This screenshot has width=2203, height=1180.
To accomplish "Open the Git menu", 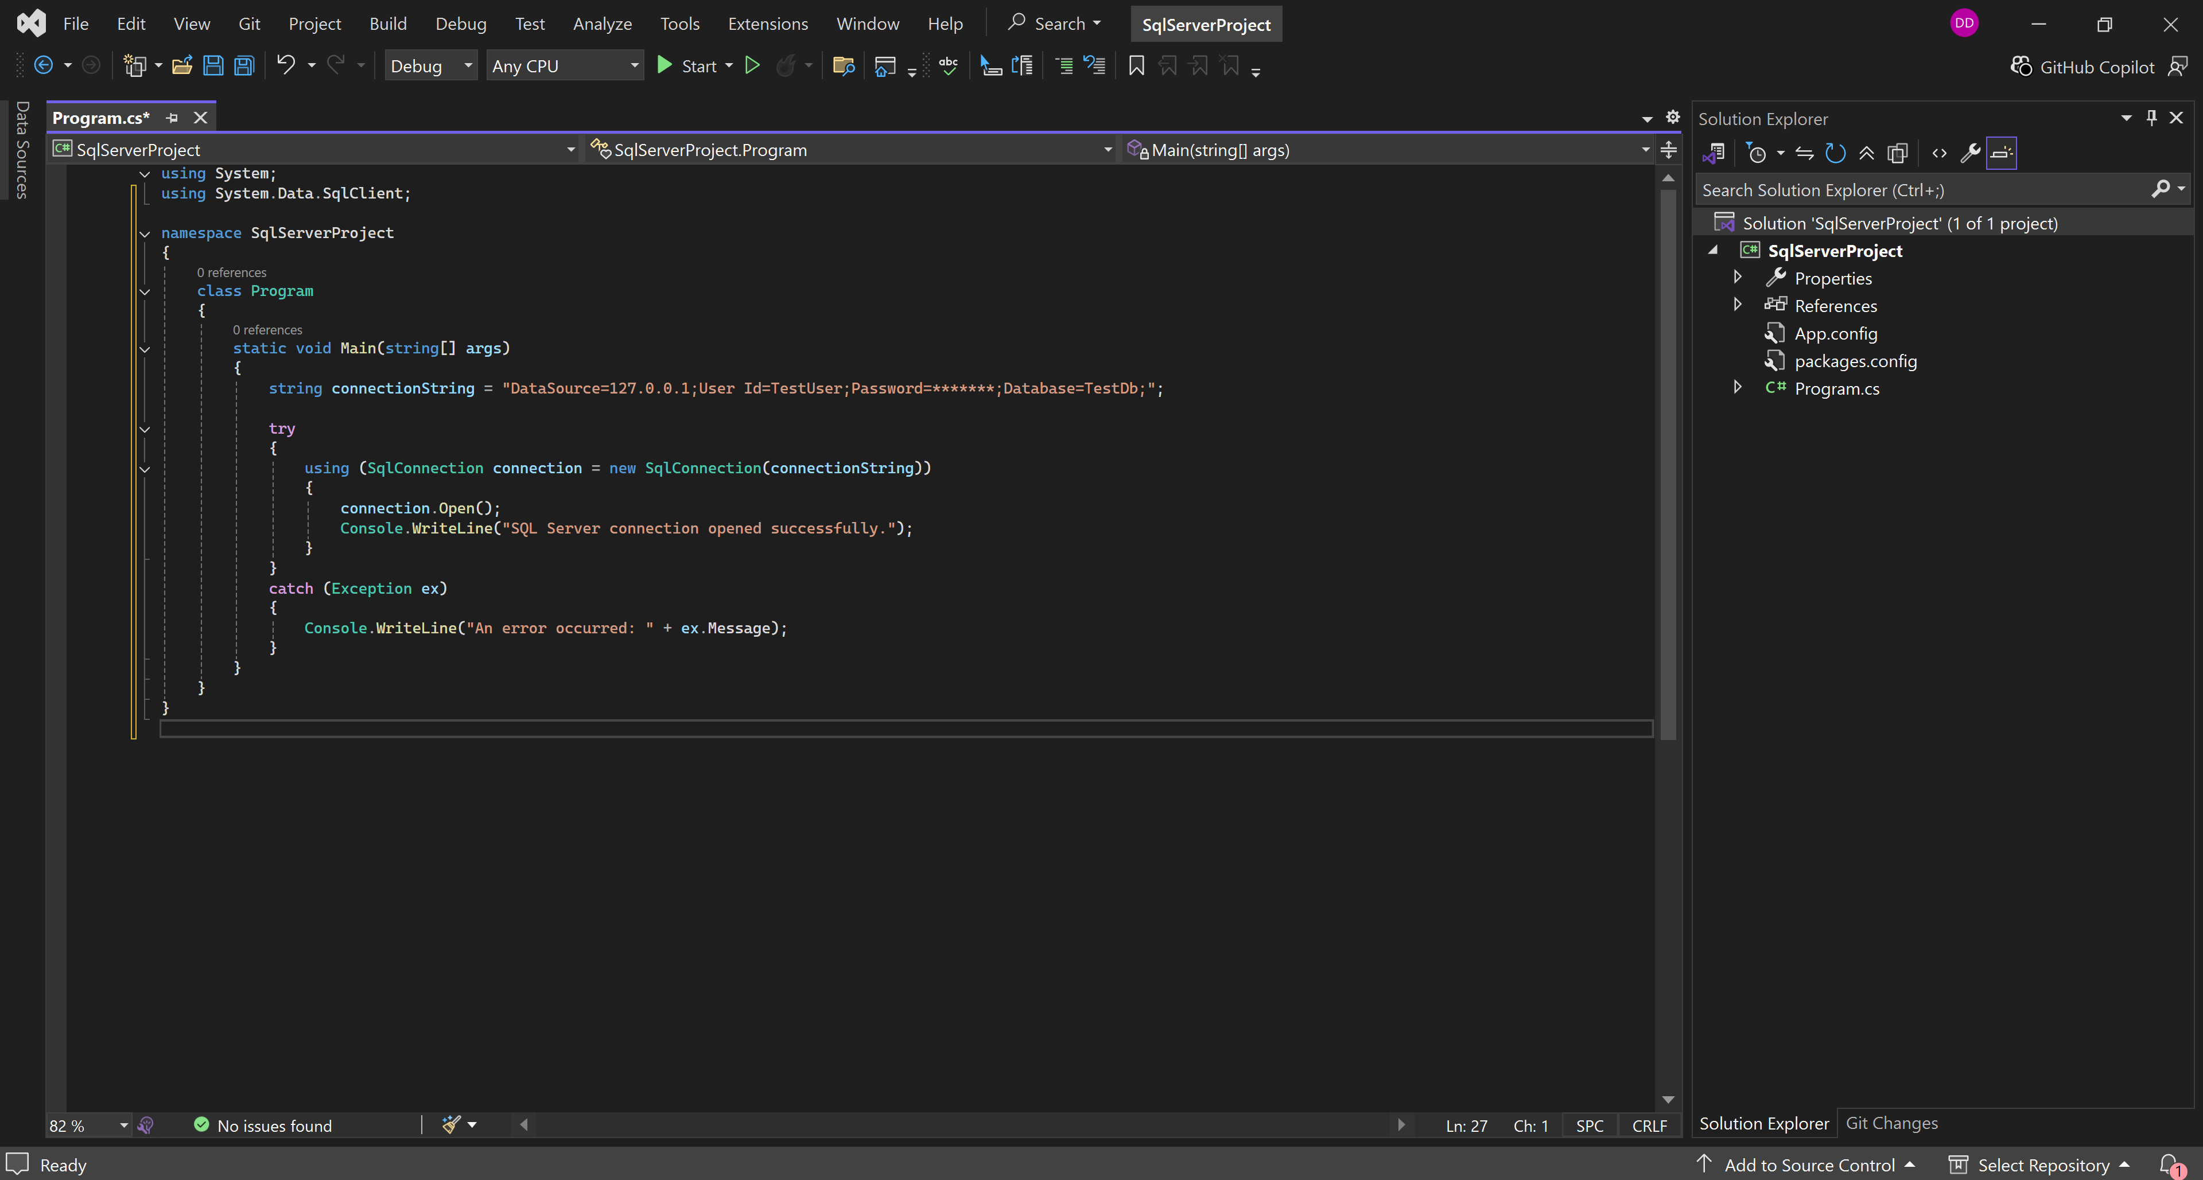I will point(249,23).
